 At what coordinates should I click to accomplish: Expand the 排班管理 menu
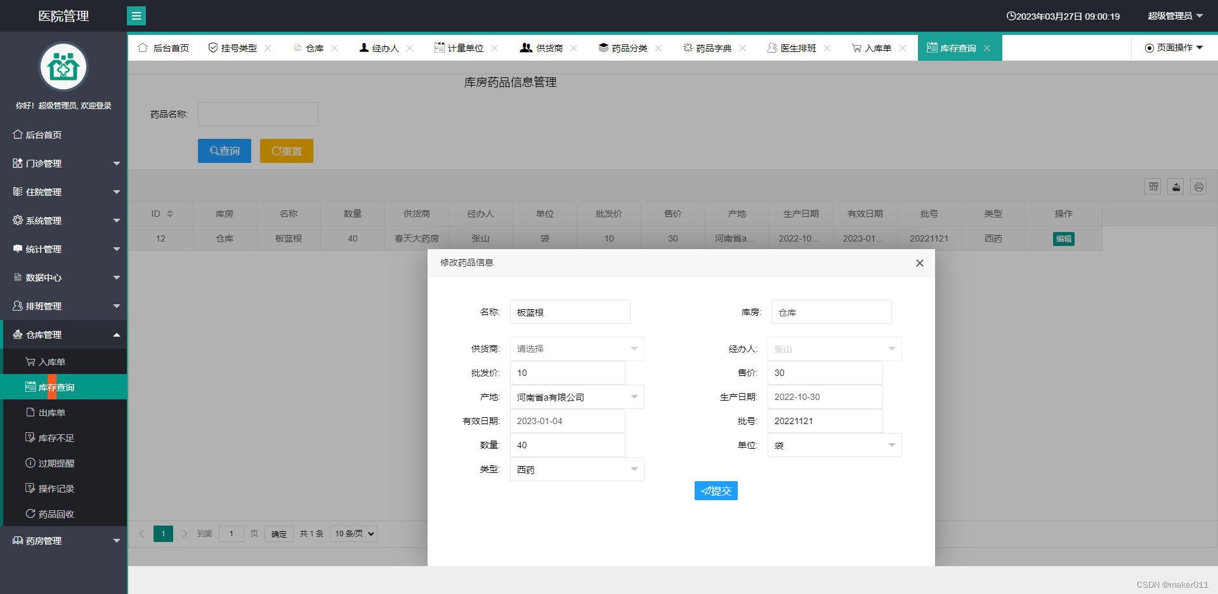click(63, 306)
